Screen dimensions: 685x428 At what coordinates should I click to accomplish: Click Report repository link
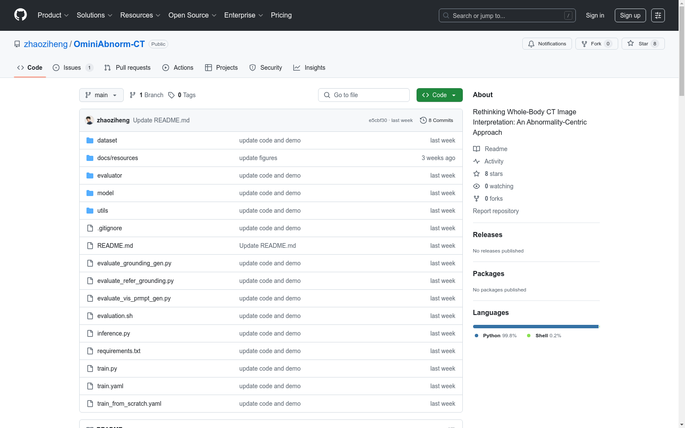496,211
